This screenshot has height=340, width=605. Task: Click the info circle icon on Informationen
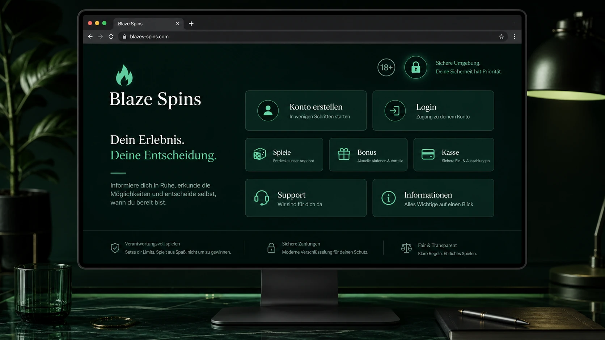[x=389, y=198]
